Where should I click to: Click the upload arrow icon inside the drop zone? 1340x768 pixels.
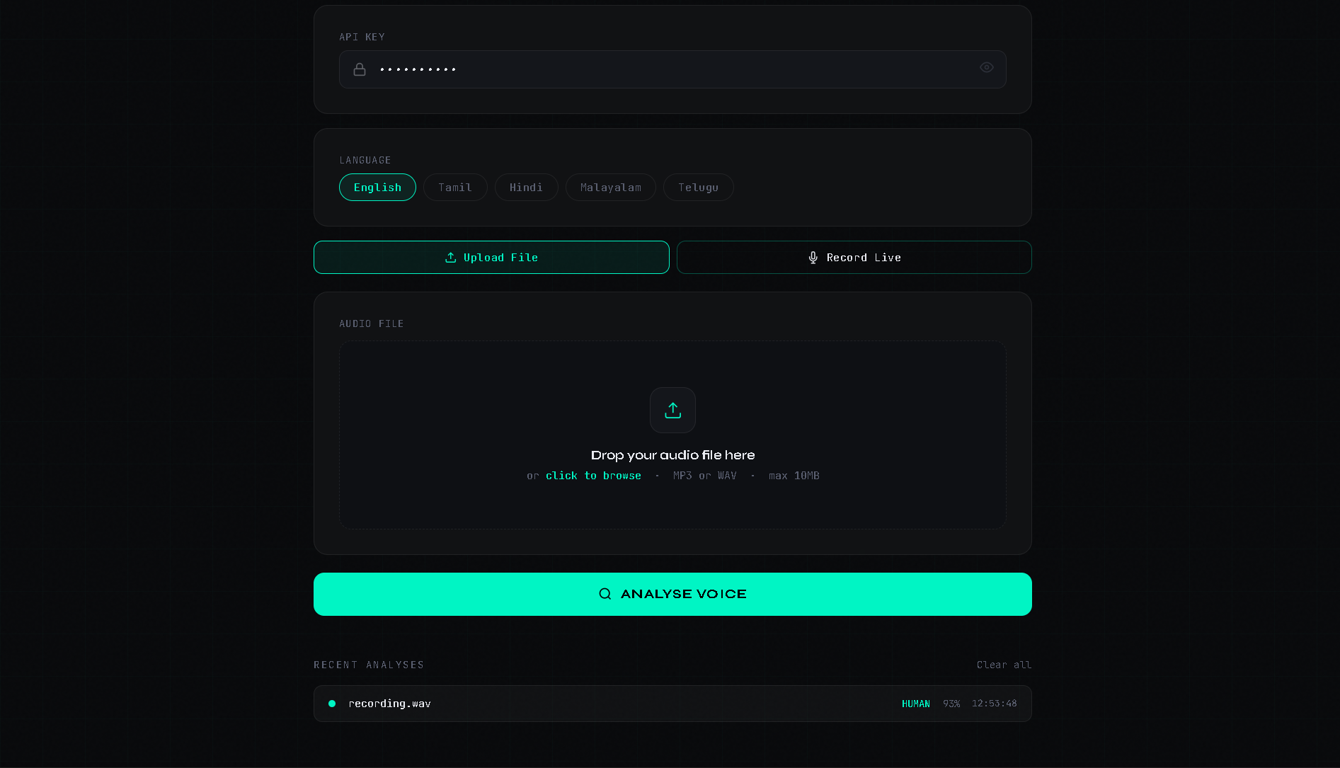click(x=672, y=410)
